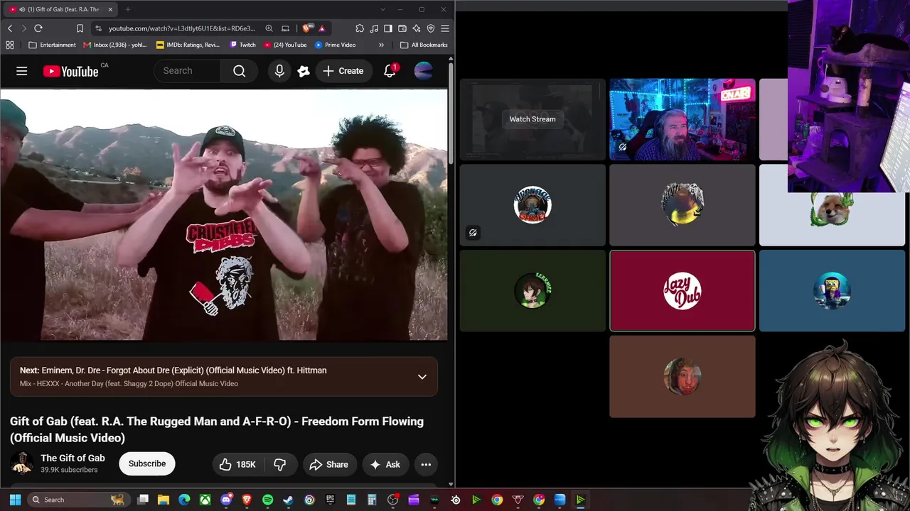Open the tab search dropdown arrow

coord(383,9)
